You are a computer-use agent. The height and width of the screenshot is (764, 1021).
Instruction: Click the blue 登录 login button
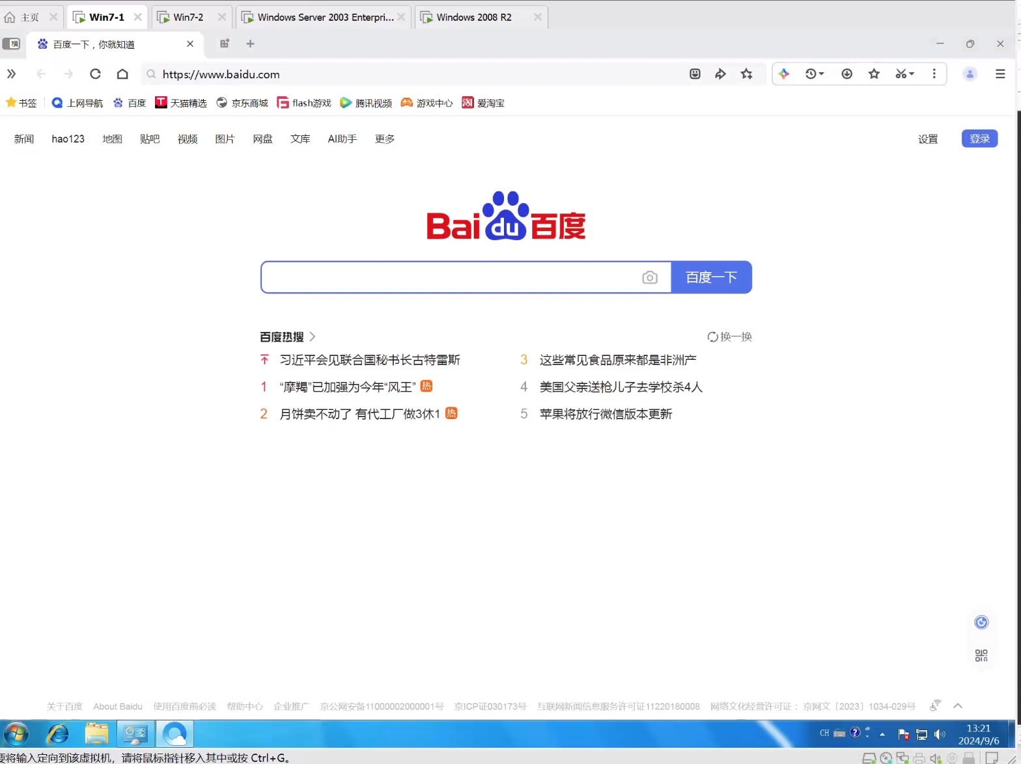(x=979, y=139)
